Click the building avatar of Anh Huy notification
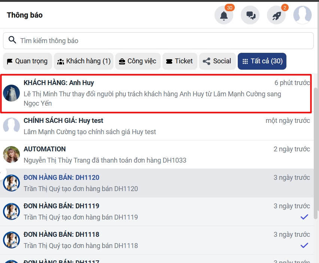 click(x=11, y=93)
